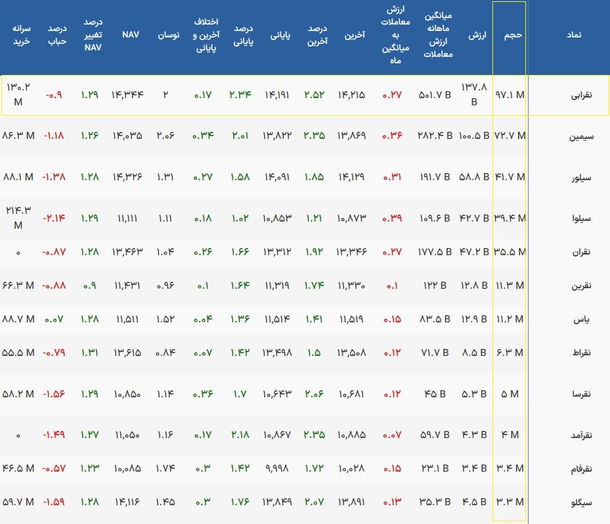Viewport: 610px width, 524px height.
Task: Select last price ۱۳,۸۹۱ in سیگلو row
Action: 352,502
